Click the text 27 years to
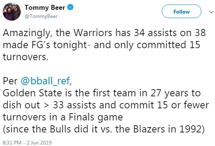215x146 pixels. click(x=176, y=93)
